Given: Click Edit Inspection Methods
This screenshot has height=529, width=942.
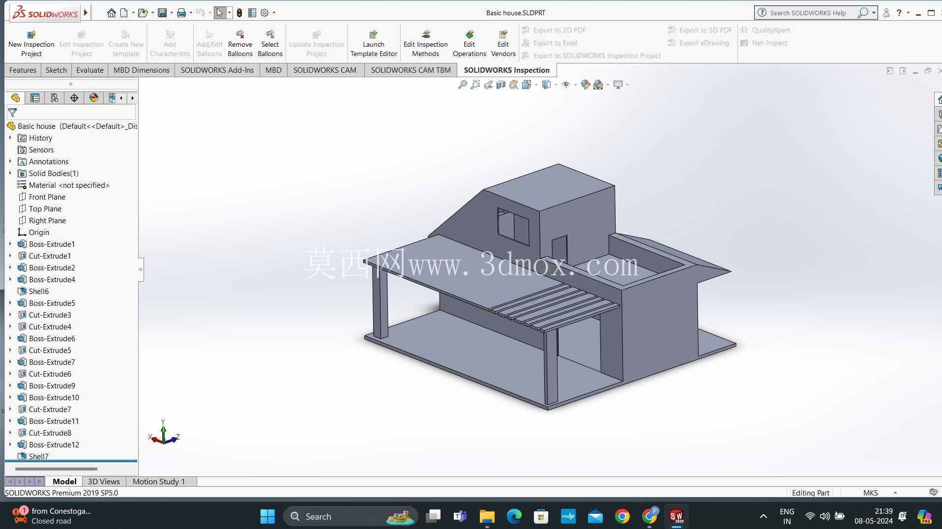Looking at the screenshot, I should (426, 44).
